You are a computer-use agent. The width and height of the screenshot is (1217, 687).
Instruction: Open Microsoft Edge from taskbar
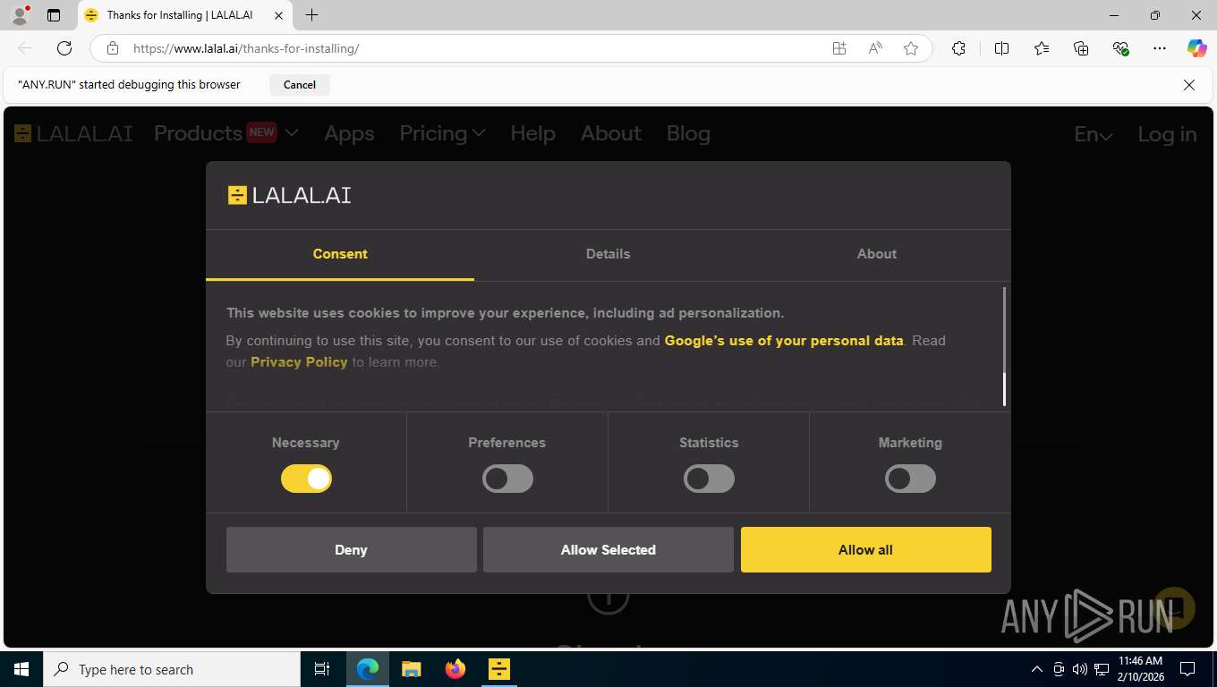pyautogui.click(x=368, y=669)
